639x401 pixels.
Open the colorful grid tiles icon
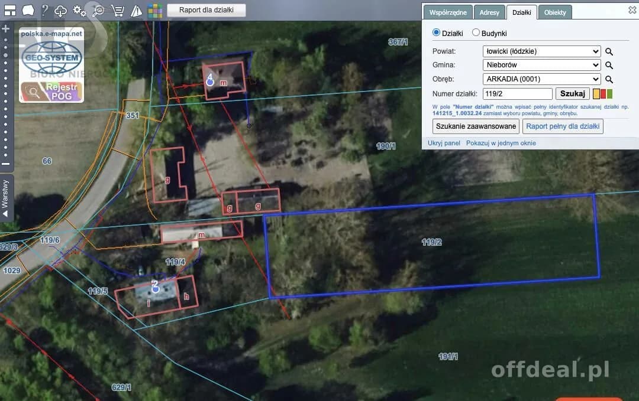155,11
